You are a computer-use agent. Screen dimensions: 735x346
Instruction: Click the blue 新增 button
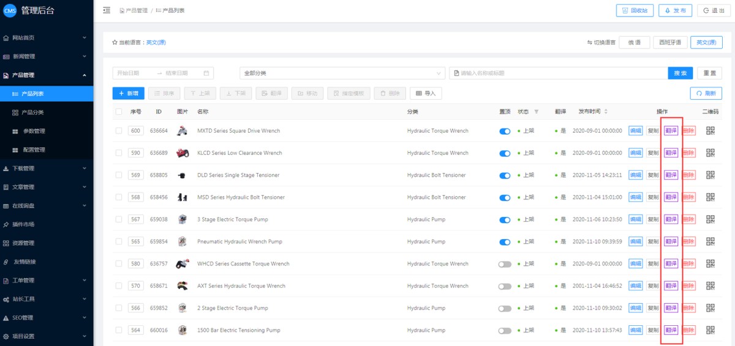[x=129, y=94]
